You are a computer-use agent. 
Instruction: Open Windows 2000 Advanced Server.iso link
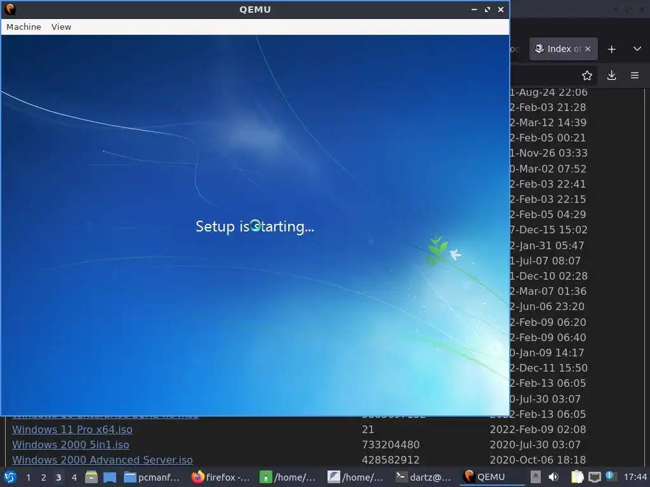[102, 460]
